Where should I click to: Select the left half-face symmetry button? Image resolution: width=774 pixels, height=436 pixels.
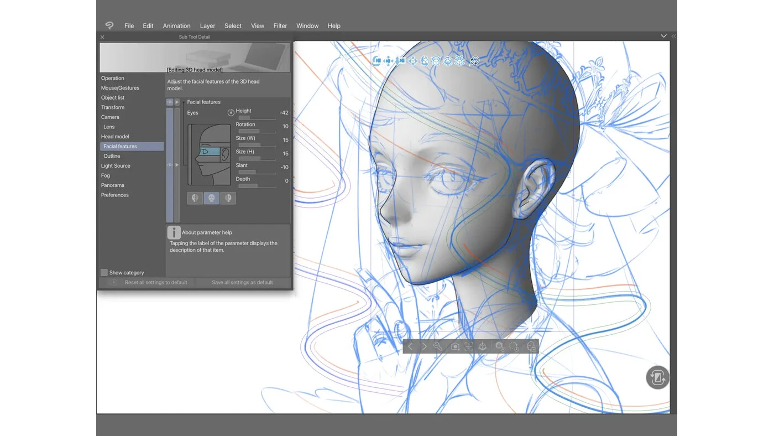[x=195, y=198]
